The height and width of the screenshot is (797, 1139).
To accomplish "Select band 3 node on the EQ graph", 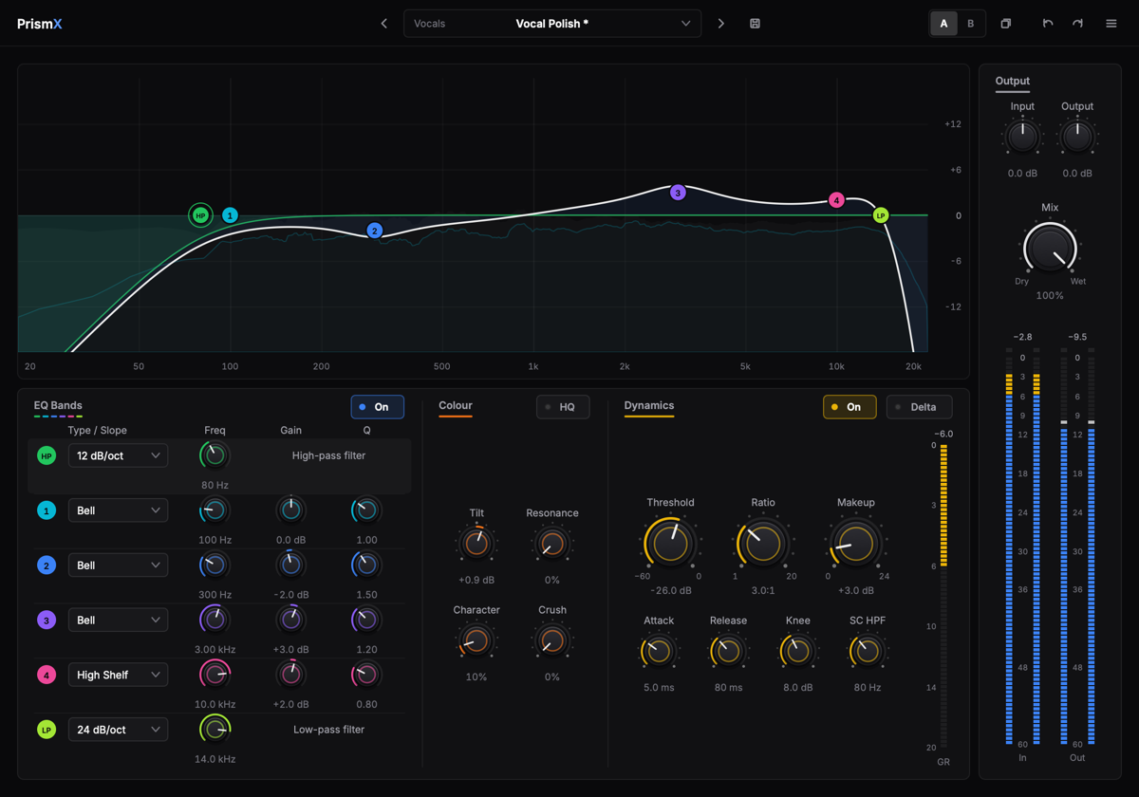I will (678, 193).
